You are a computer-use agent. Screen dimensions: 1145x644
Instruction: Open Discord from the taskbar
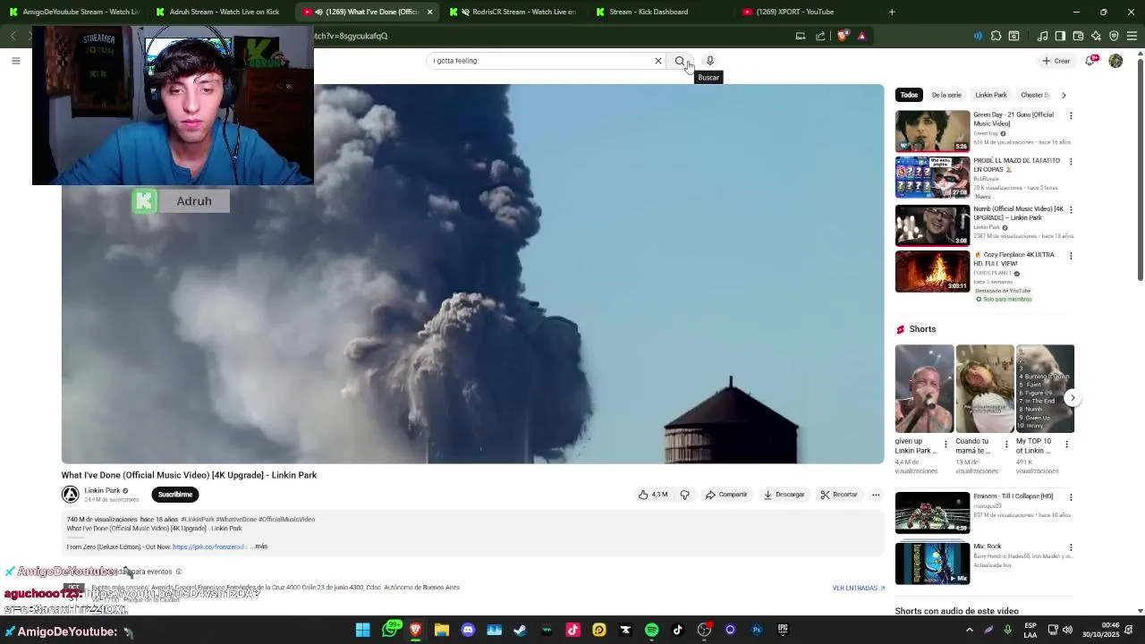tap(468, 630)
